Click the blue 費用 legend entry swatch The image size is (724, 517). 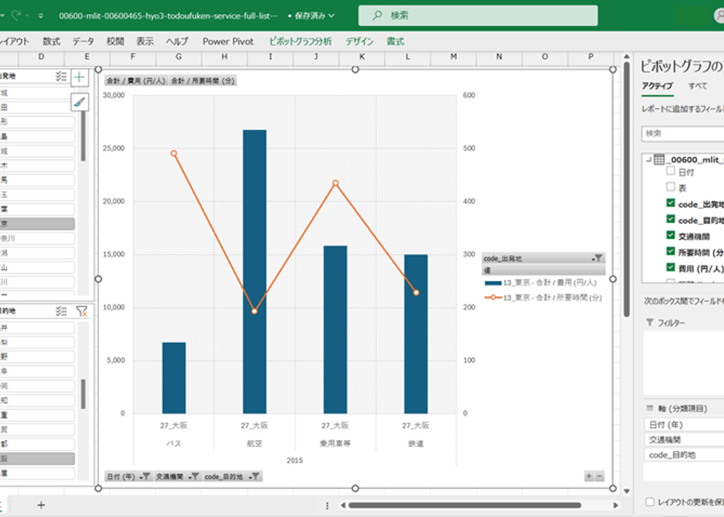tap(493, 283)
